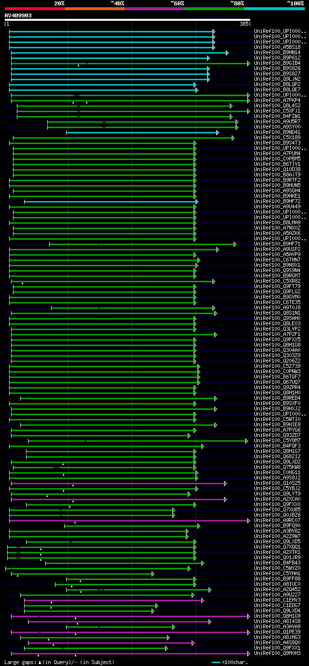The width and height of the screenshot is (309, 666).
Task: Click the red 20% identity legend segment
Action: 34,8
